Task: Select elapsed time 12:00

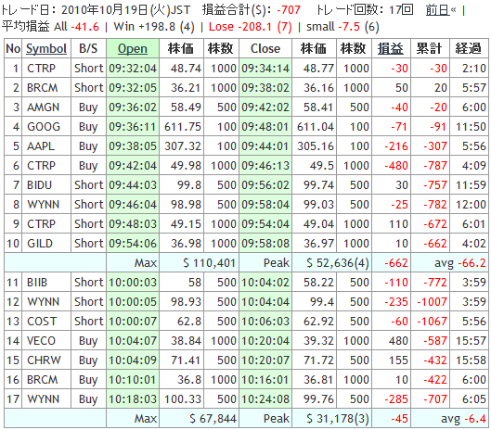Action: point(471,205)
